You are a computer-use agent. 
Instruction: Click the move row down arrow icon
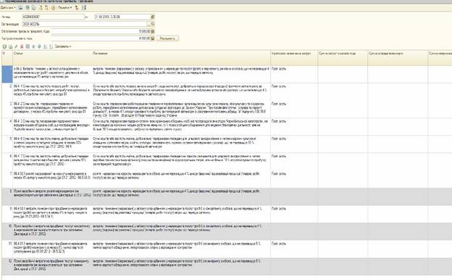39,46
